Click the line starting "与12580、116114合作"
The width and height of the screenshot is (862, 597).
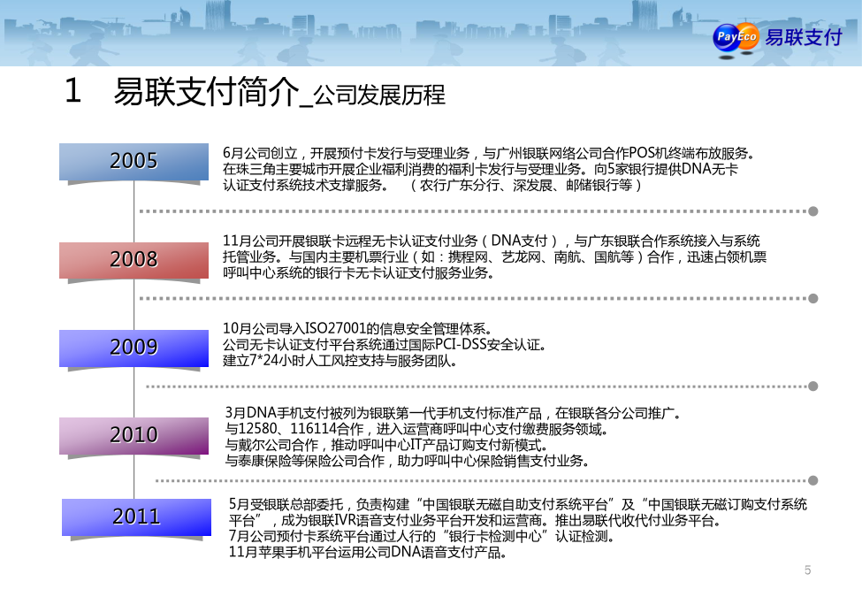pos(416,429)
